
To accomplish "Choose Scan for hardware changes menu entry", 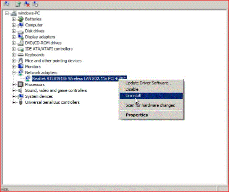I will 151,105.
